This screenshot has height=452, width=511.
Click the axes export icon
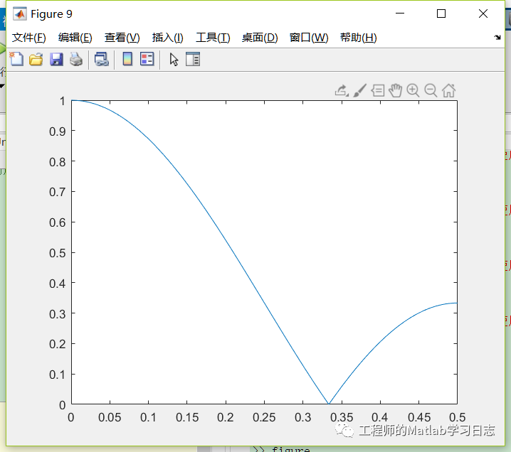pyautogui.click(x=342, y=90)
